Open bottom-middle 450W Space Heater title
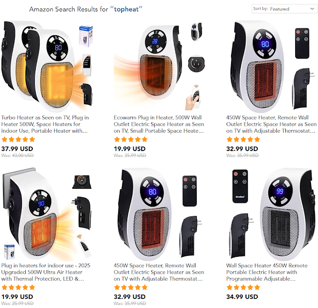318x308 pixels. 159,272
